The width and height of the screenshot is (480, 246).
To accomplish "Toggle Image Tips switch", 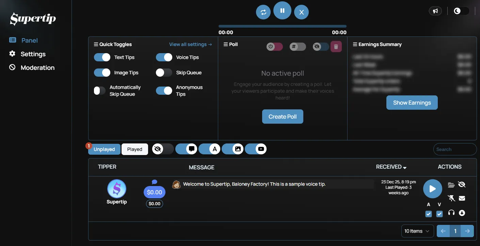I will click(x=102, y=73).
